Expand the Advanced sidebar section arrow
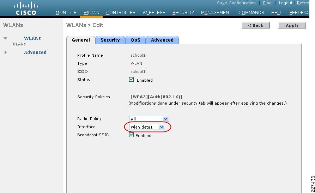315x193 pixels. coord(5,52)
